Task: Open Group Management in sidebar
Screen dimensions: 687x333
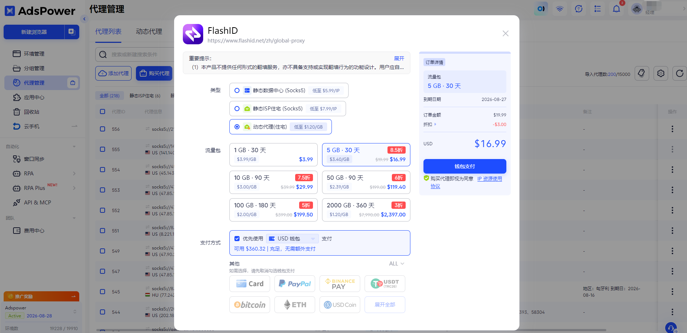Action: 42,68
